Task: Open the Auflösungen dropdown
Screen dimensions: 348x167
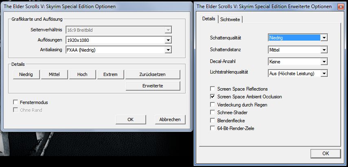Action: click(x=168, y=40)
